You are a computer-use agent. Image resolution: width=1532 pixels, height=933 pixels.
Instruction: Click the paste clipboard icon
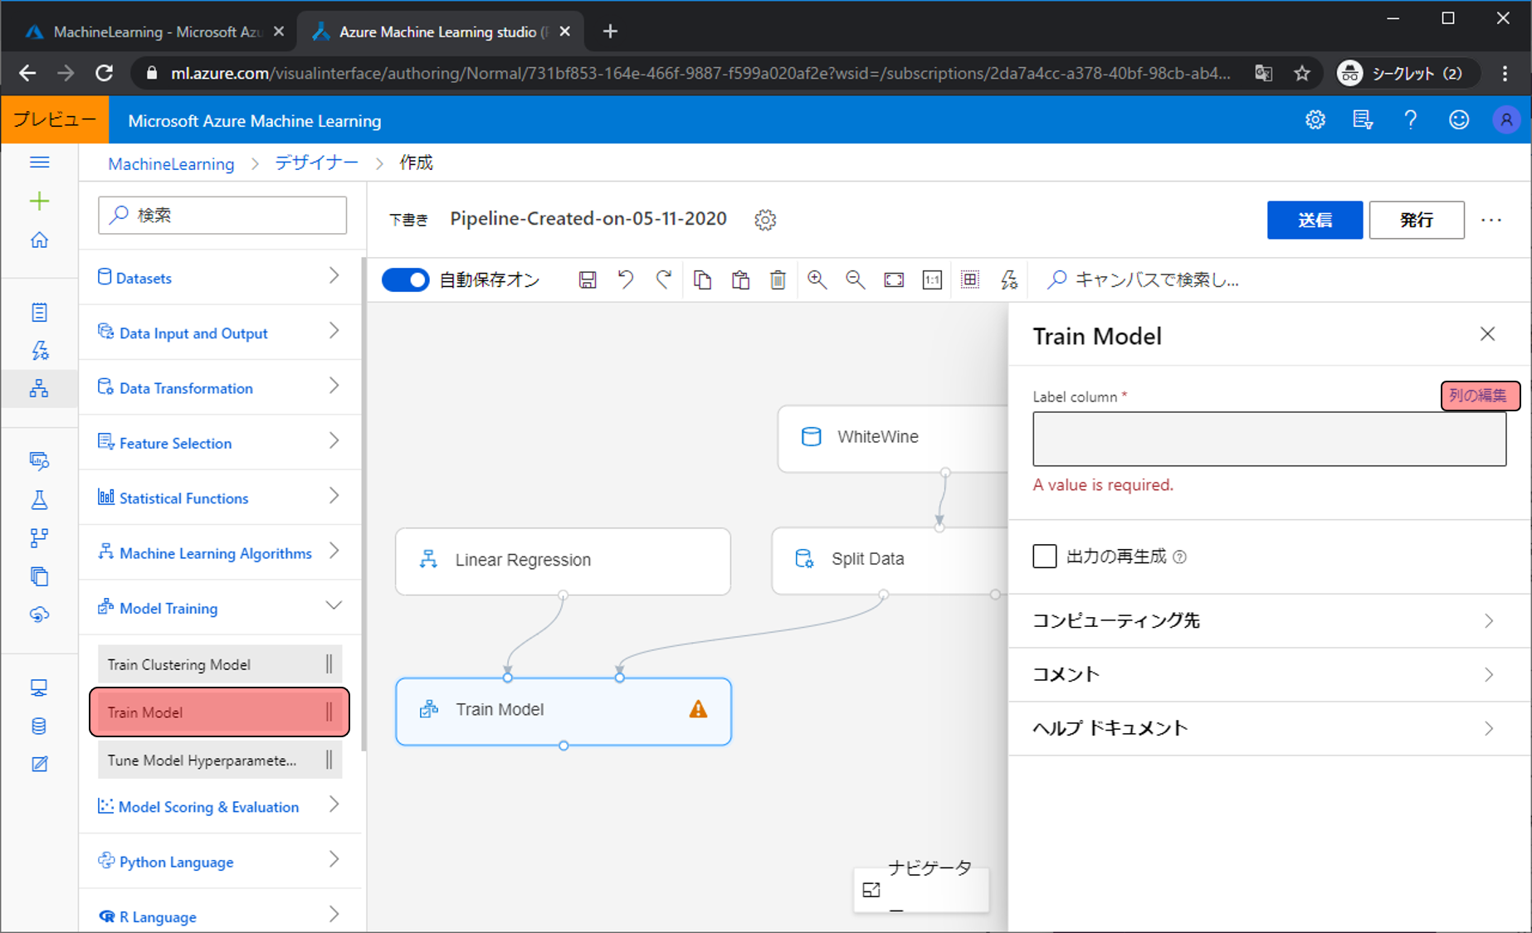740,280
